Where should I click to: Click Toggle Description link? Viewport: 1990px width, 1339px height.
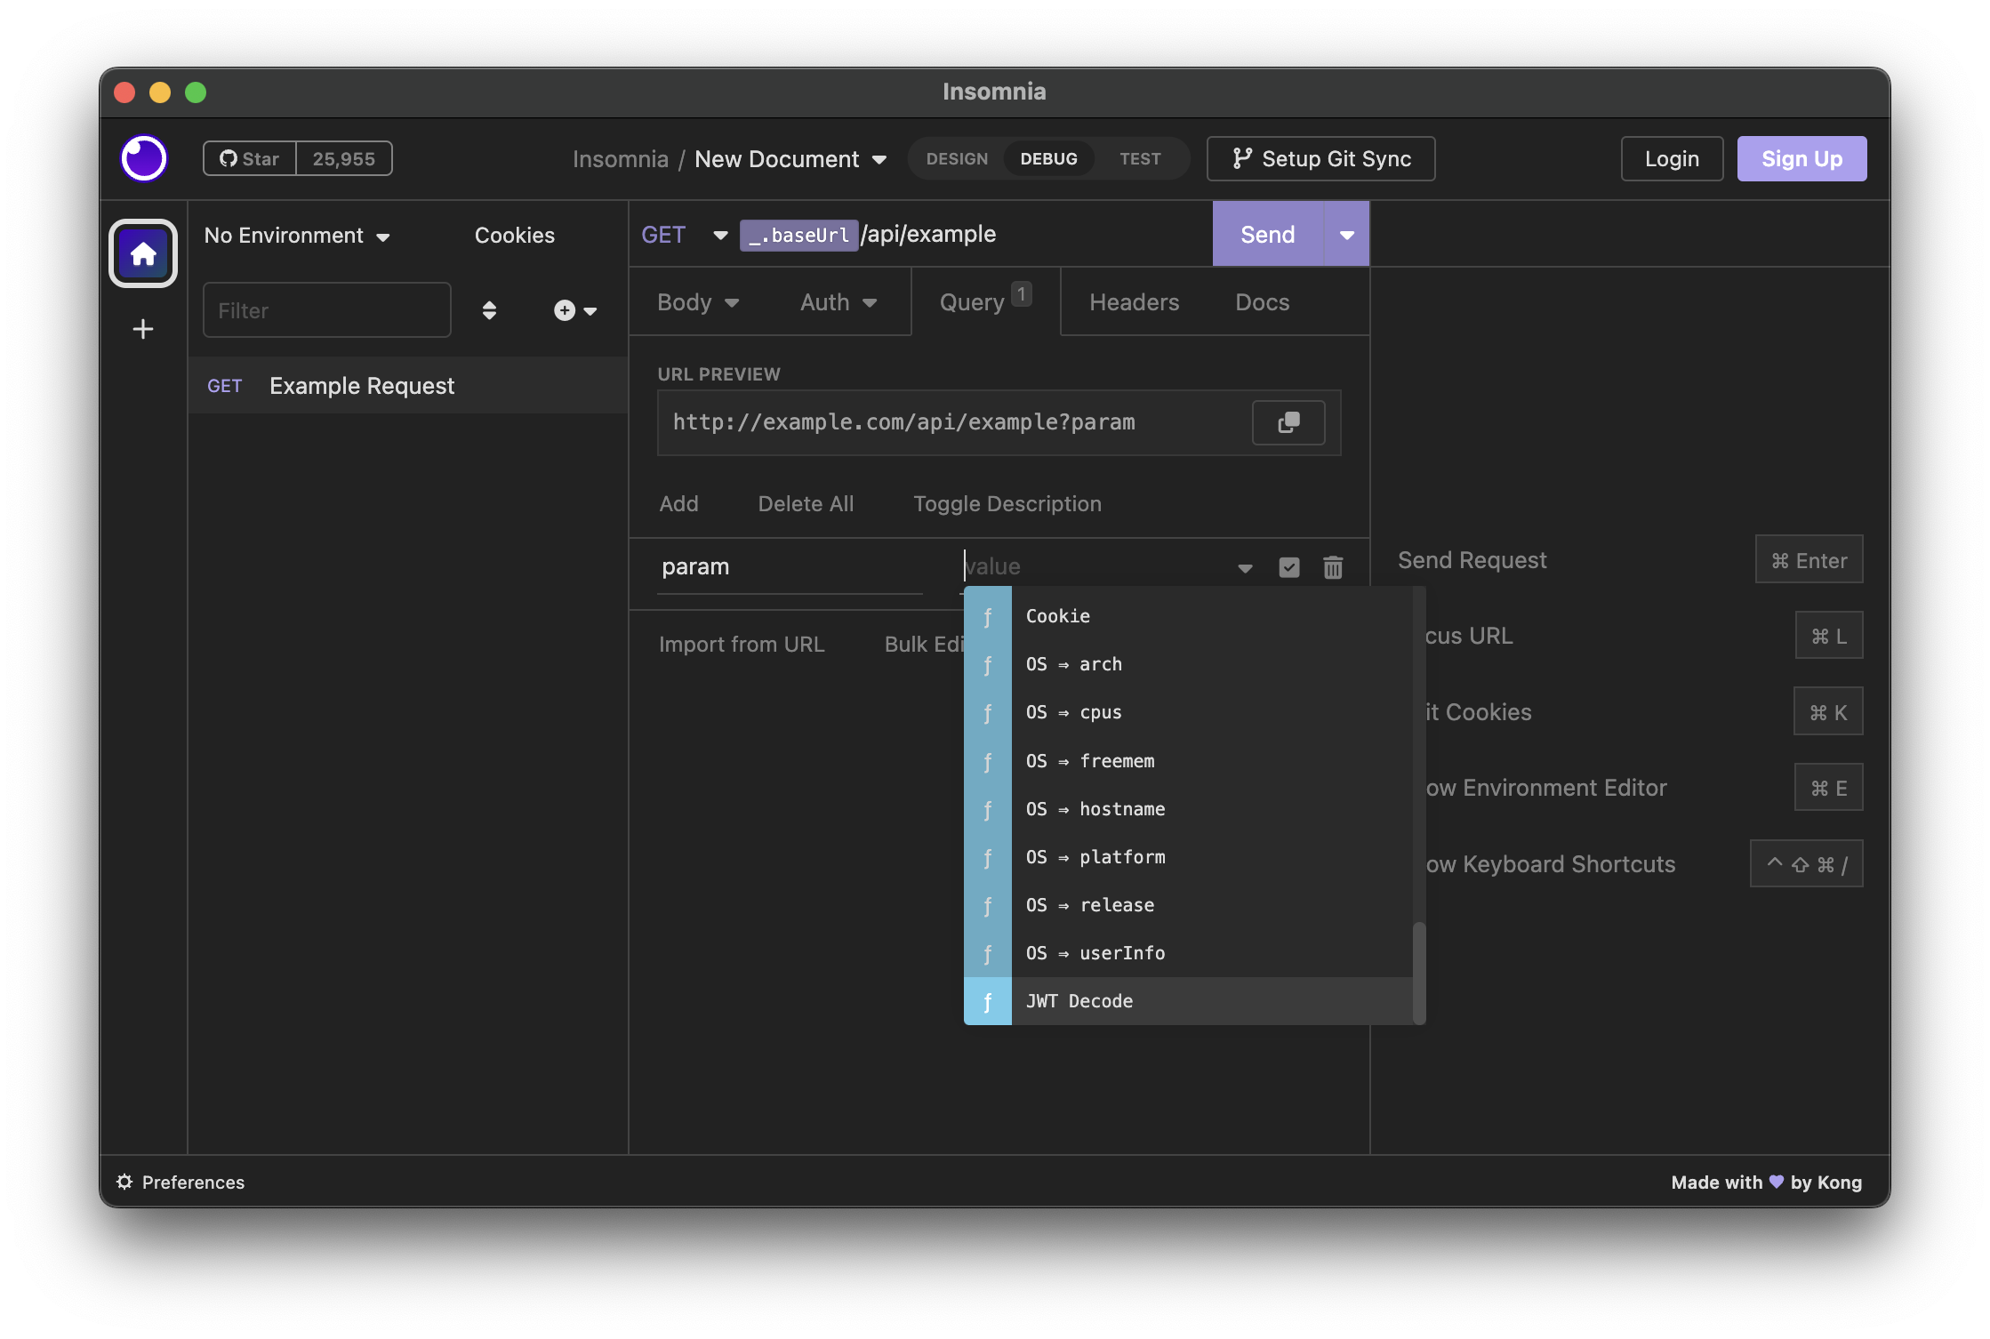click(x=1007, y=504)
